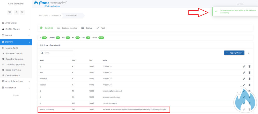Viewport: 258px width, 114px height.
Task: Delete the nextcloud A record
Action: [249, 79]
